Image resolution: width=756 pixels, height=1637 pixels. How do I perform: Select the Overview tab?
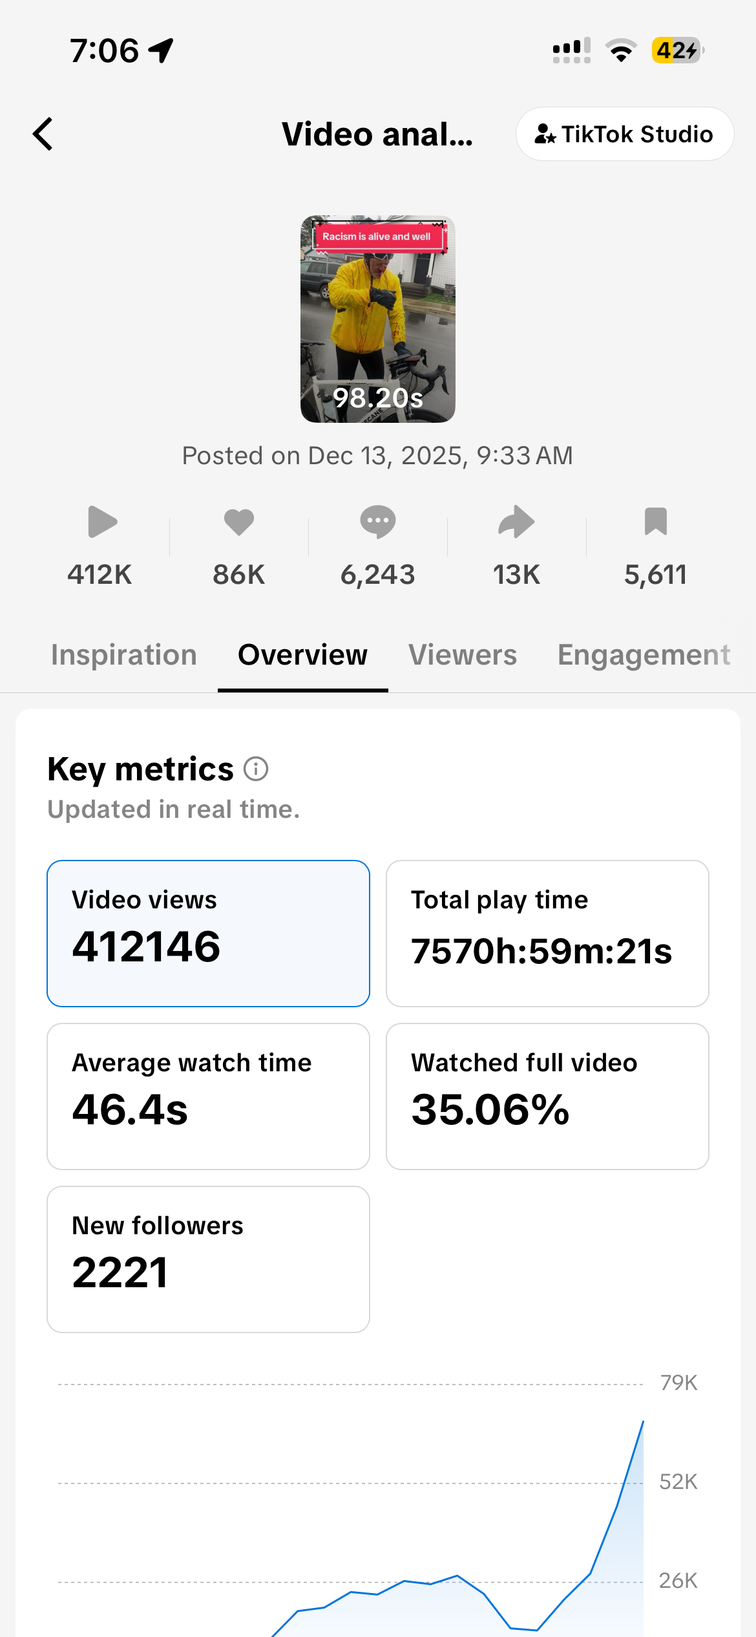pos(302,655)
